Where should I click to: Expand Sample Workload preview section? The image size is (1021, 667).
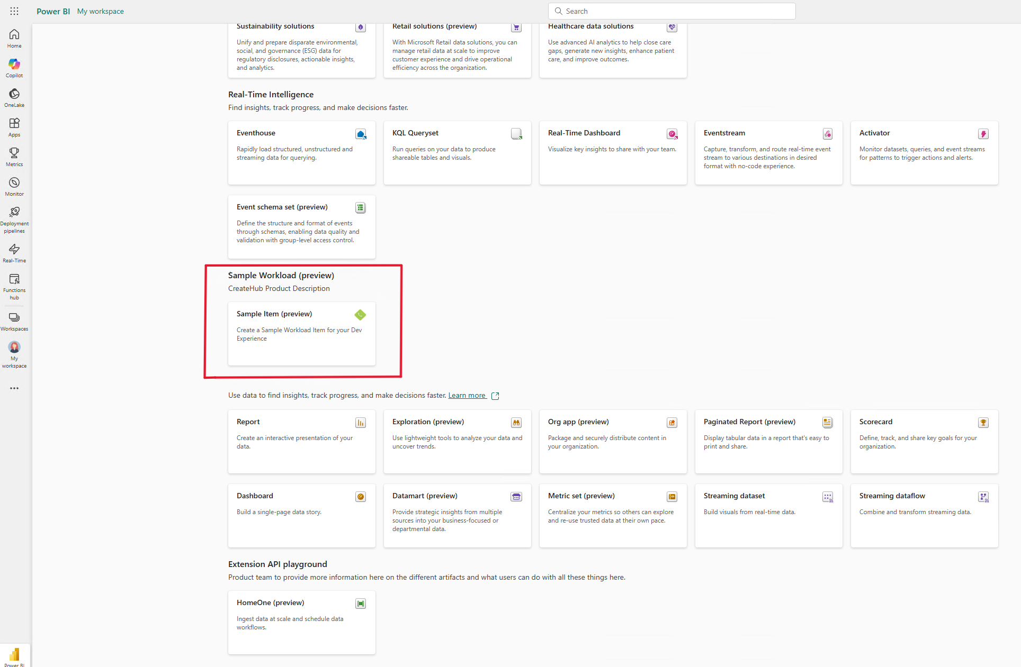click(282, 276)
